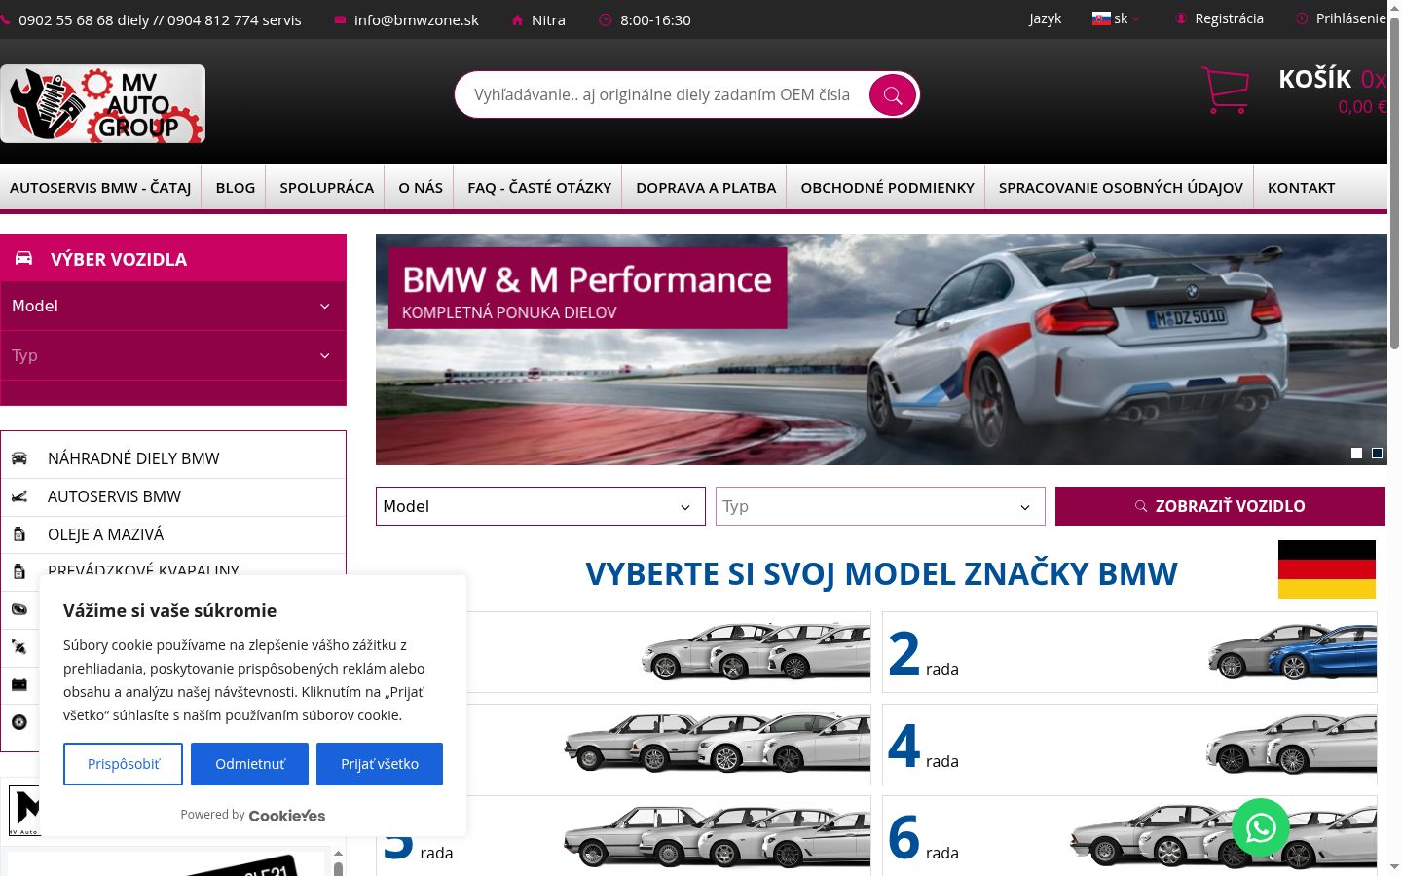Open the Registrácia link
This screenshot has width=1402, height=876.
pos(1229,18)
